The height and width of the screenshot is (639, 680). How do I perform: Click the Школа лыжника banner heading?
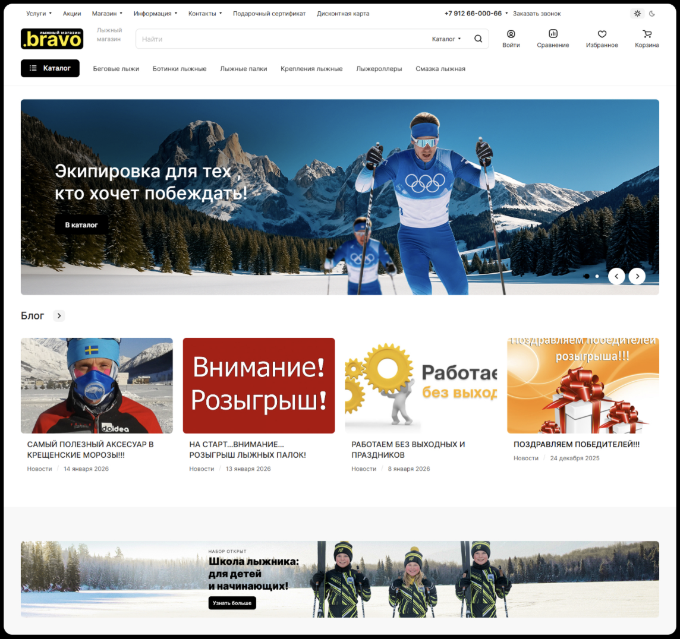(254, 574)
